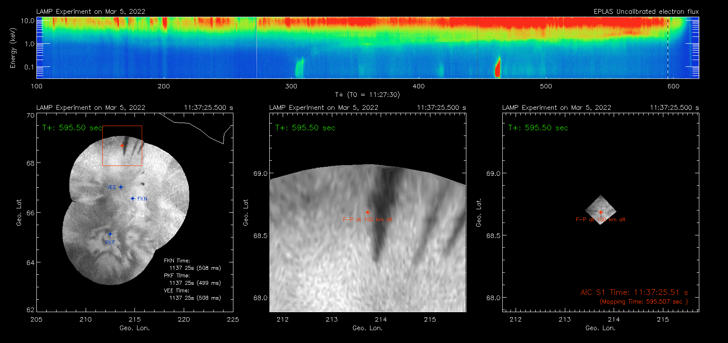Image resolution: width=728 pixels, height=343 pixels.
Task: Select the red low-energy burst near 460 seconds
Action: [x=498, y=68]
